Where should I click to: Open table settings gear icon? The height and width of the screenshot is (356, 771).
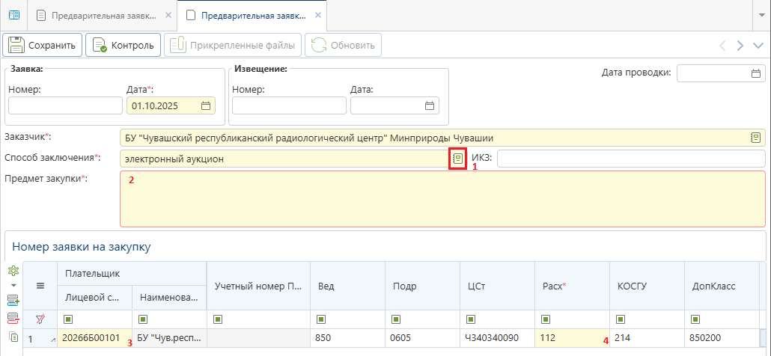point(13,271)
